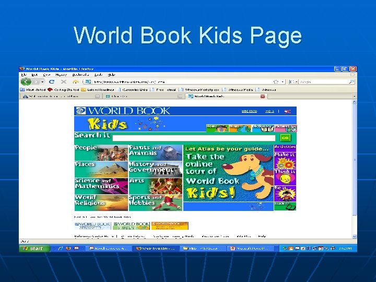Close the World Book Kids tab

(x=263, y=96)
